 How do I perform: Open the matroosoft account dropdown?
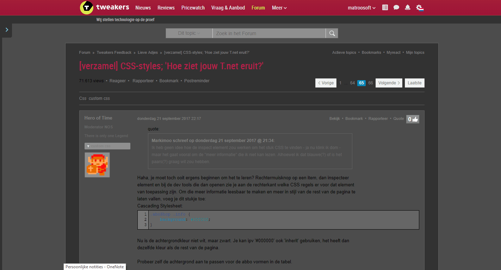[361, 8]
